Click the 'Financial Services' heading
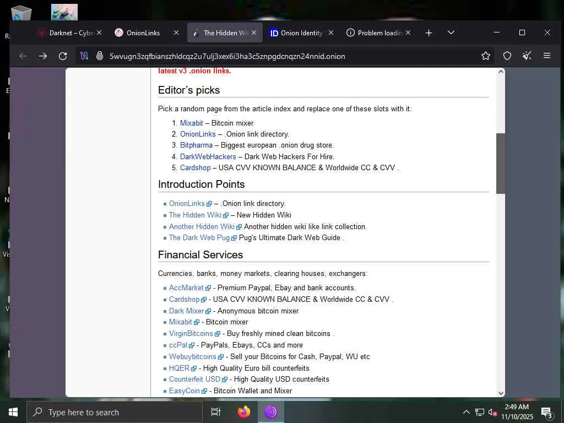Screen dimensions: 564x423 [x=200, y=254]
